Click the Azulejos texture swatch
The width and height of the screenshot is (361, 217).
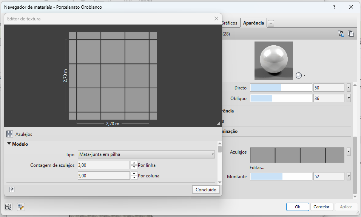coord(297,155)
